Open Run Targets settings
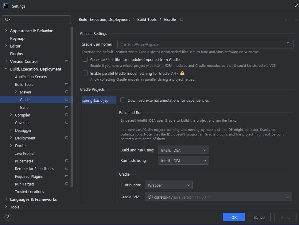The width and height of the screenshot is (299, 225). tap(25, 184)
